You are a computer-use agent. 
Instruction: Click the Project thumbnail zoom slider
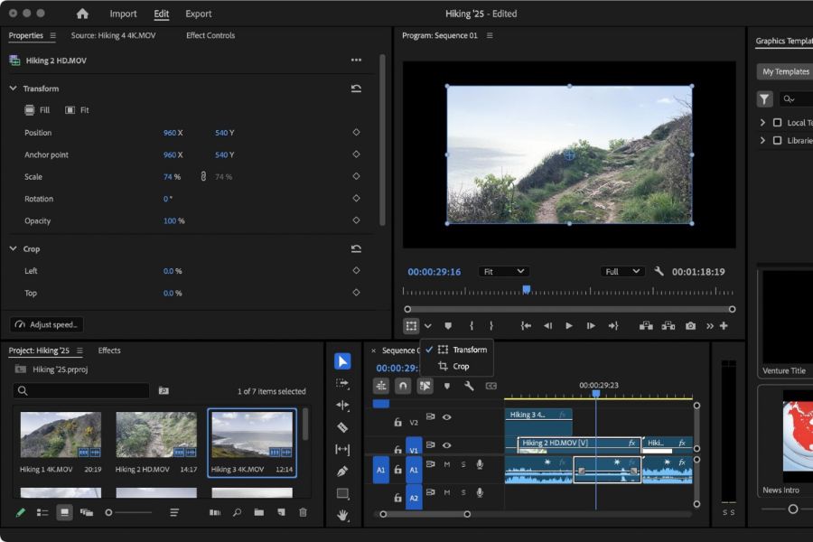tap(128, 512)
